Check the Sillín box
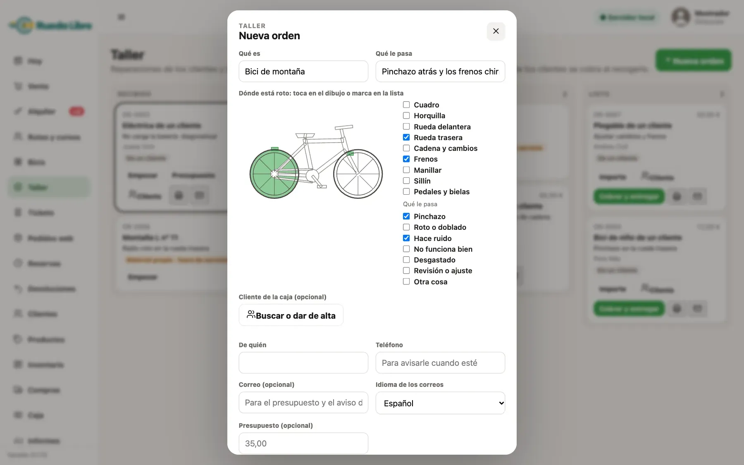 [x=406, y=181]
